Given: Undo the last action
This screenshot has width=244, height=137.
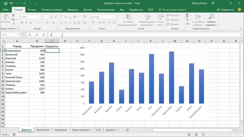Looking at the screenshot, I should click(x=11, y=3).
